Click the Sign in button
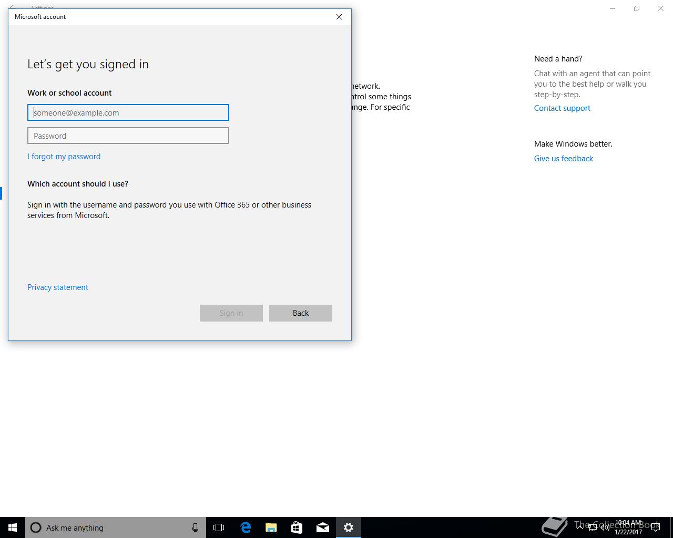This screenshot has height=538, width=673. point(231,313)
